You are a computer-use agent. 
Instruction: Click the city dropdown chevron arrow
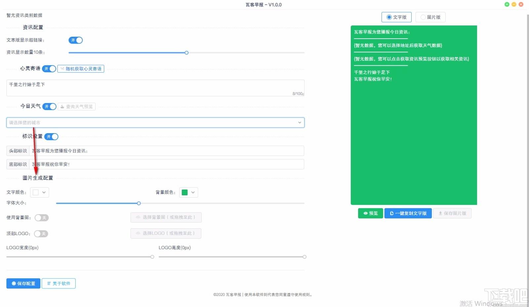(300, 123)
